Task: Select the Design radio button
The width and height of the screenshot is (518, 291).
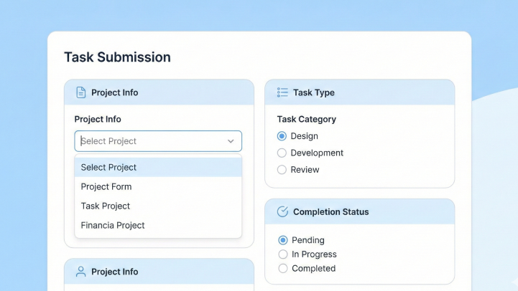Action: (282, 136)
